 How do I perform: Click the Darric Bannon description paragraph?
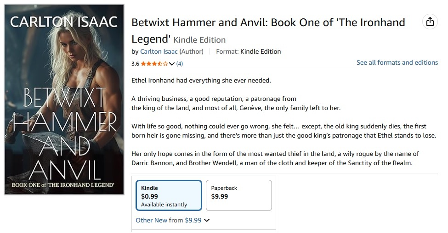275,159
